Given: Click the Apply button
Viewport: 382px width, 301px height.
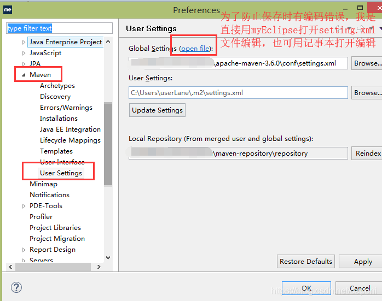Looking at the screenshot, I should [361, 261].
